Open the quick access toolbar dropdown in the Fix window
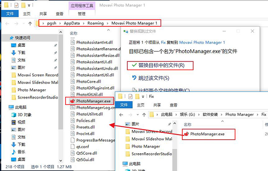 pyautogui.click(x=143, y=97)
